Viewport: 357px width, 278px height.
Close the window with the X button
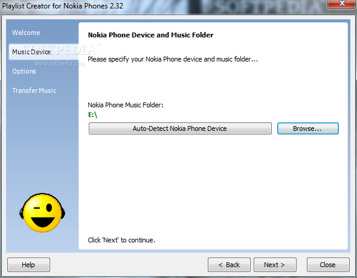click(341, 4)
